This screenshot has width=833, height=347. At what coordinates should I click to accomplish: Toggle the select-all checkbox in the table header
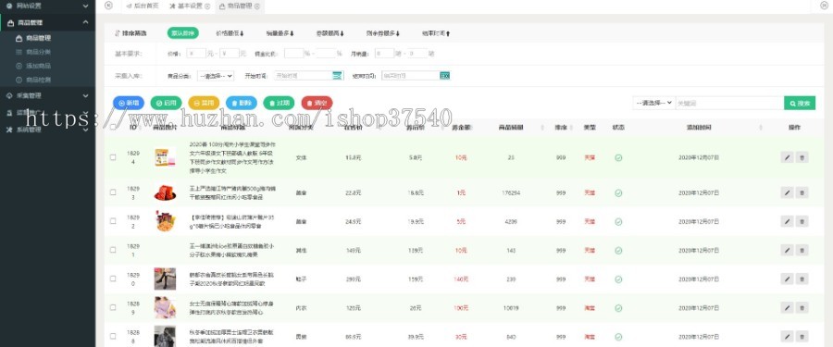click(113, 128)
